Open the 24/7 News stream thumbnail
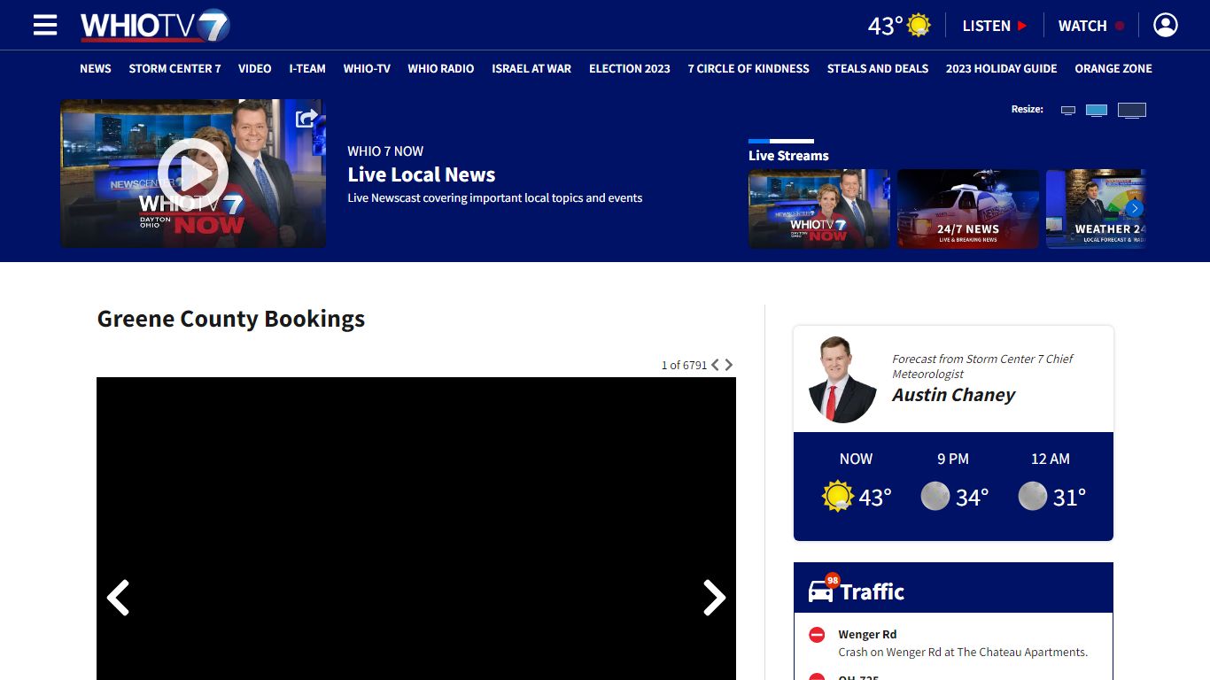The height and width of the screenshot is (680, 1210). 967,209
